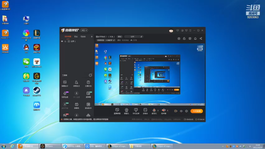Click the notice text in status bar
The width and height of the screenshot is (265, 149).
pos(86,119)
